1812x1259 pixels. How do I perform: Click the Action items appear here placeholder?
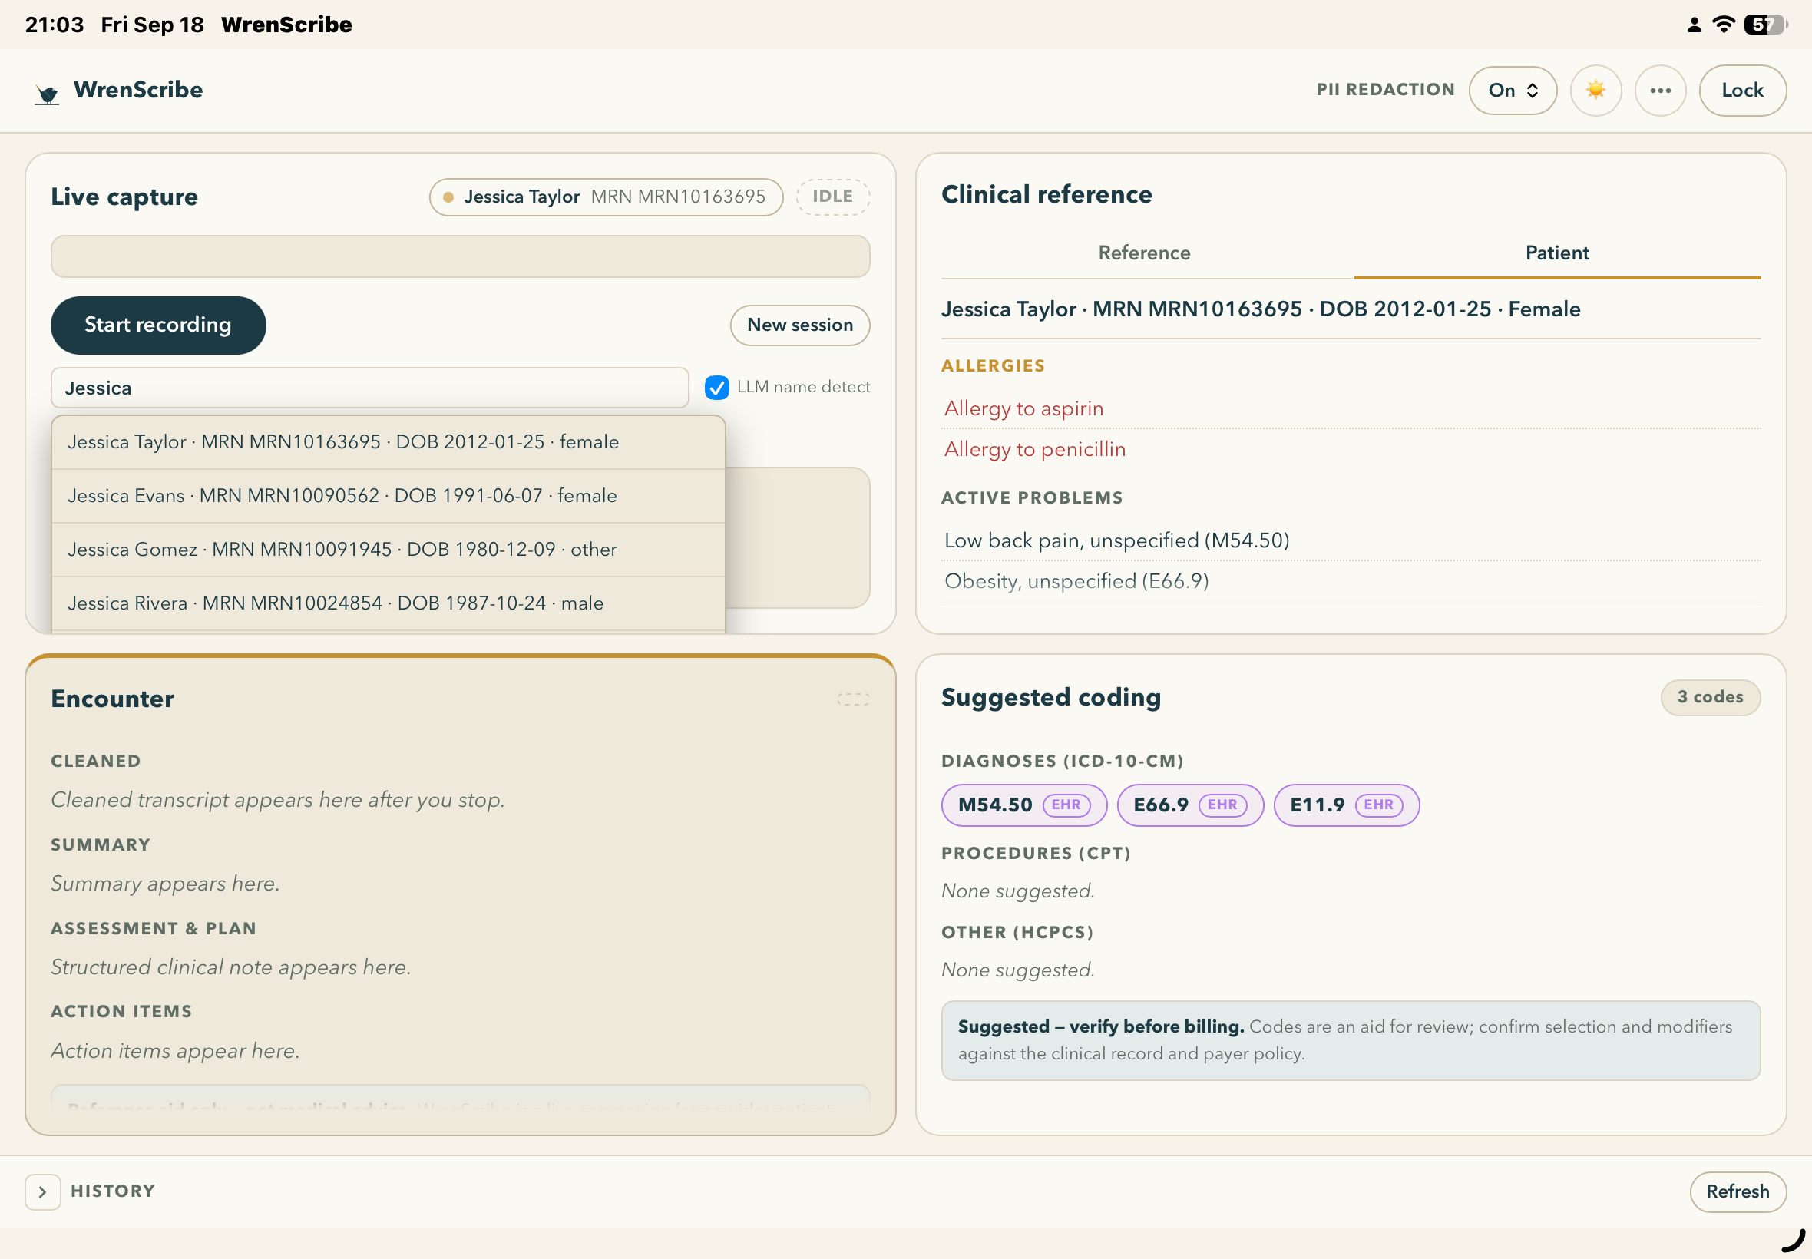pos(175,1051)
